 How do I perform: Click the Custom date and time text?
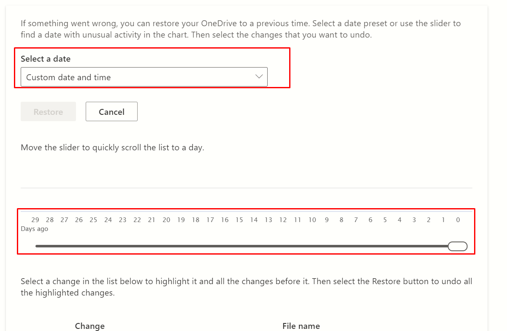click(68, 77)
